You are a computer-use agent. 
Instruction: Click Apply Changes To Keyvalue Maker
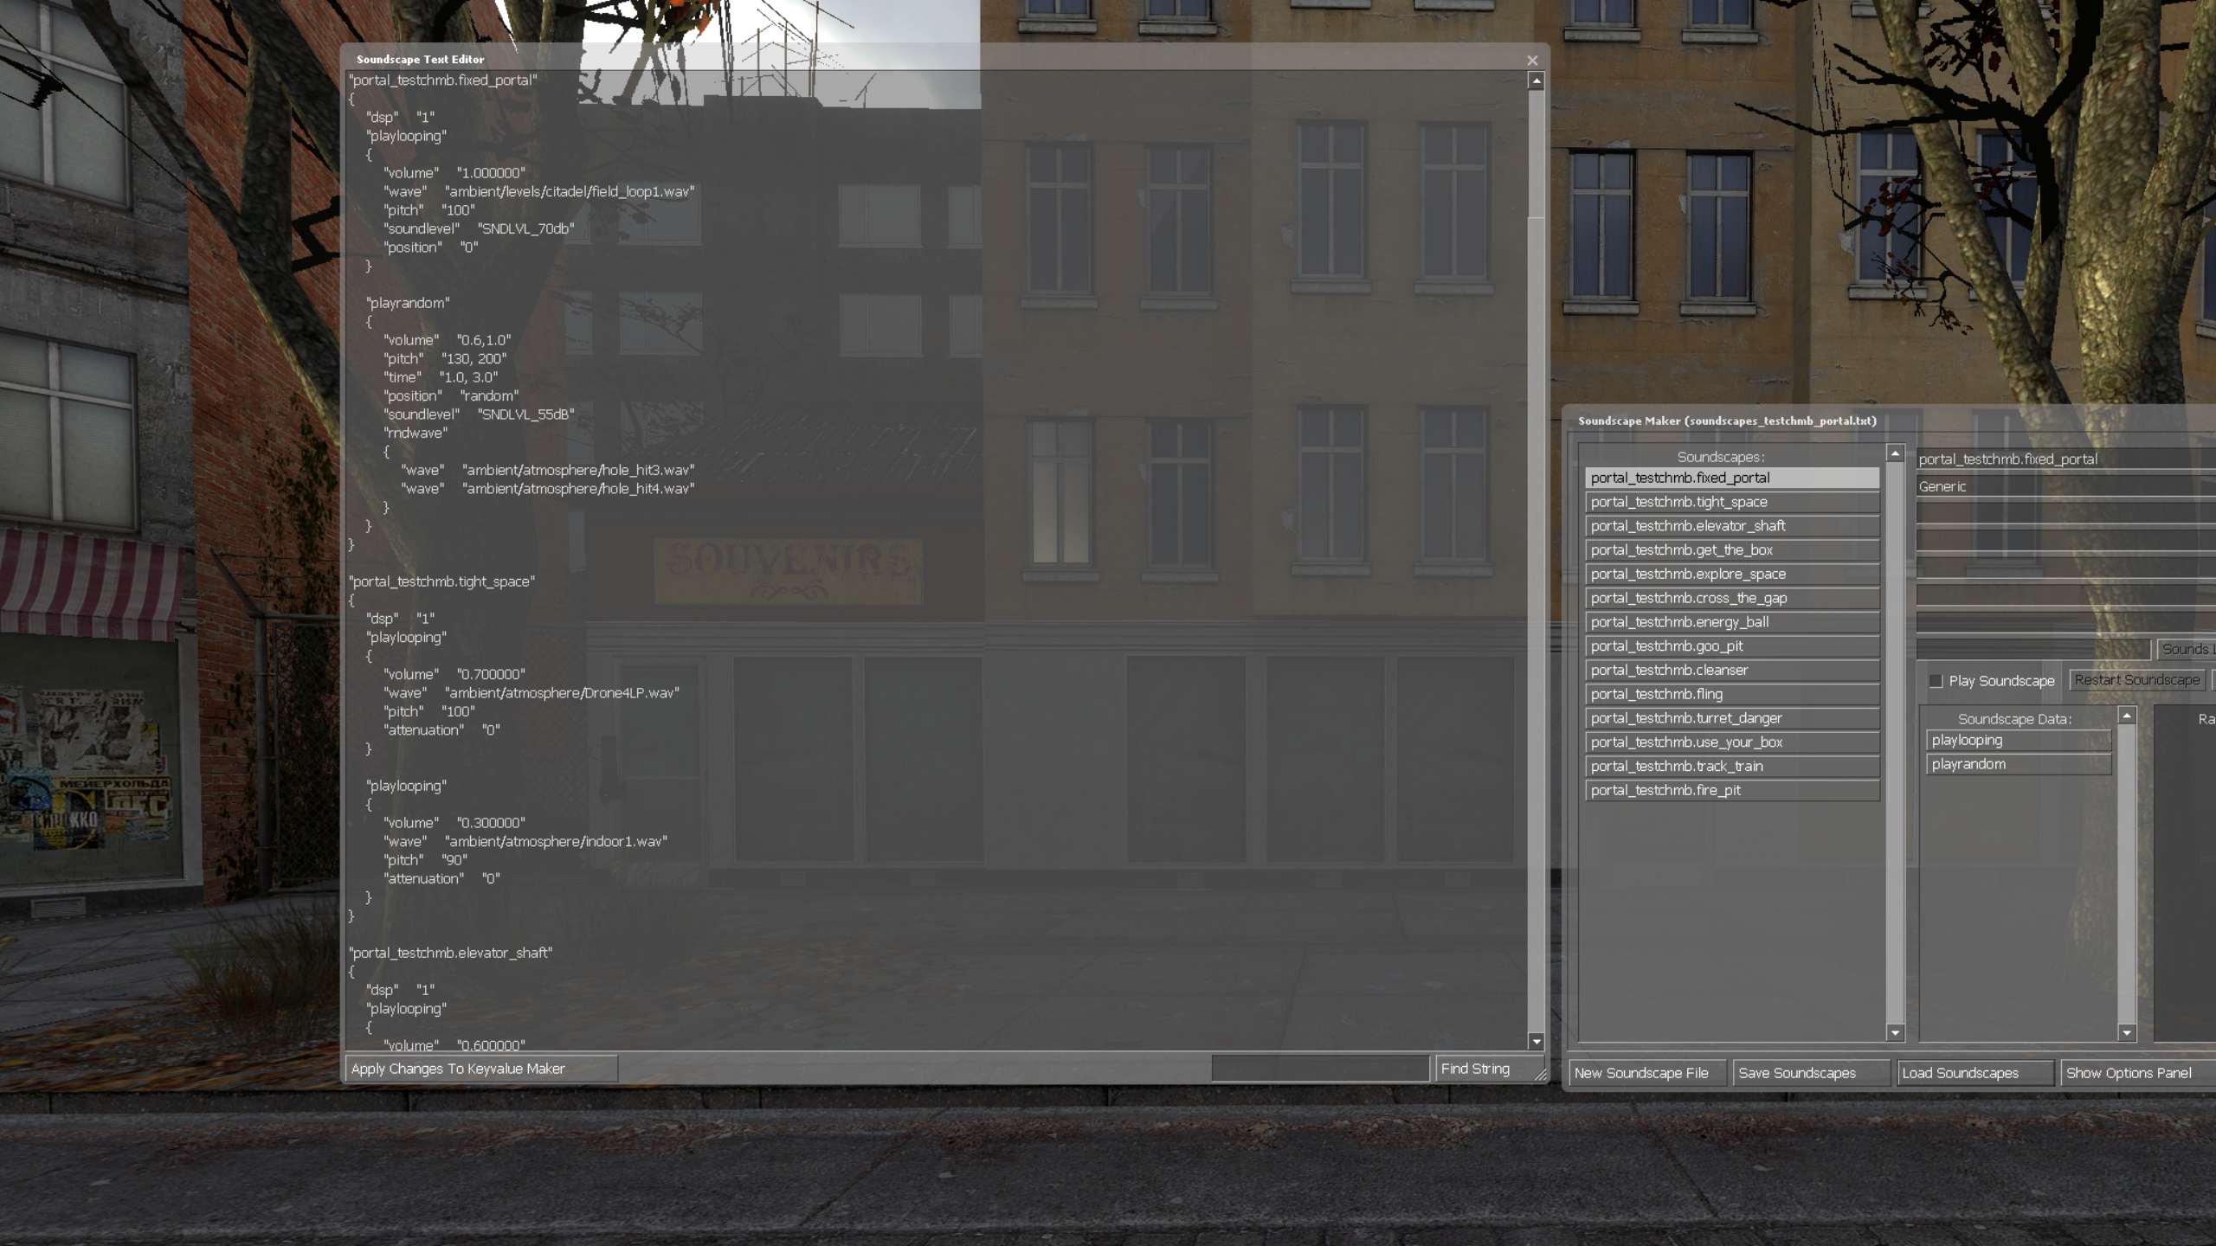pyautogui.click(x=481, y=1069)
